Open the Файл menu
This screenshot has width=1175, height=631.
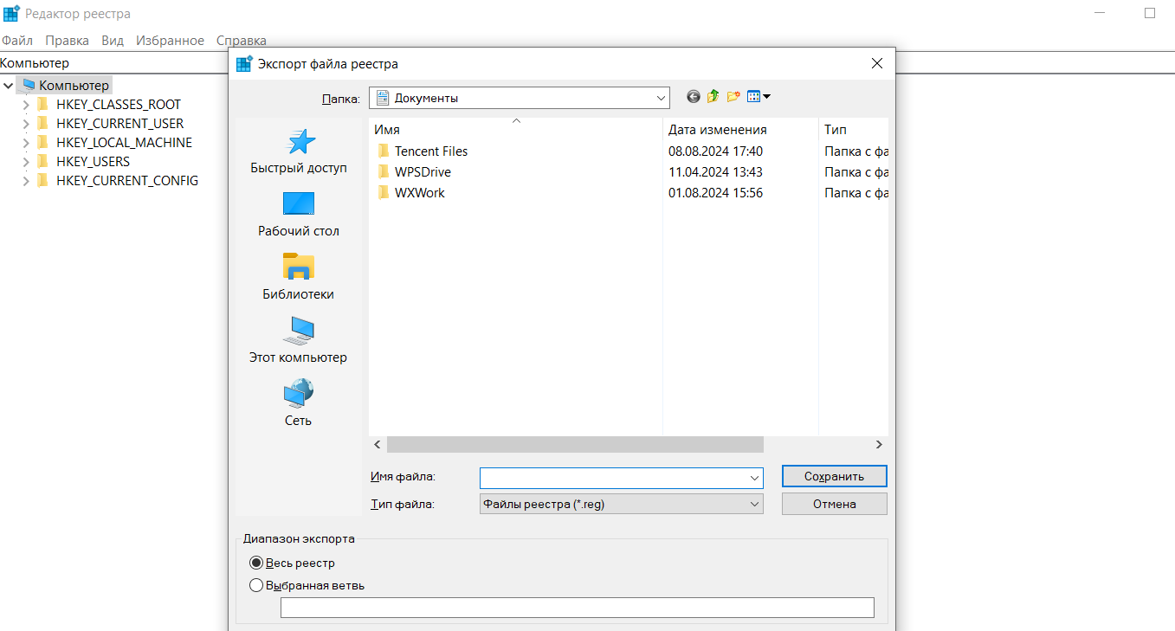click(x=17, y=41)
